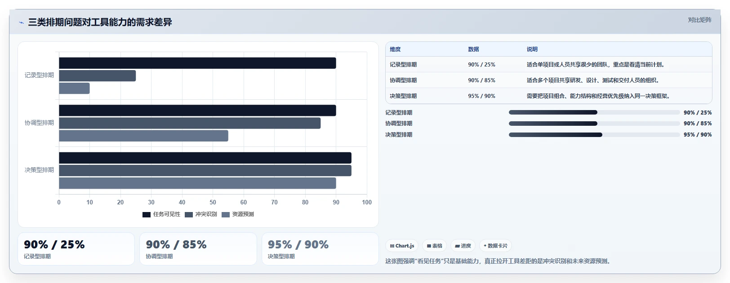Click the 数据 column header
The height and width of the screenshot is (283, 730).
[x=473, y=49]
